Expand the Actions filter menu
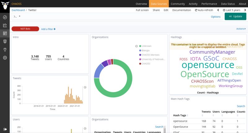The width and height of the screenshot is (248, 133). coord(241,29)
